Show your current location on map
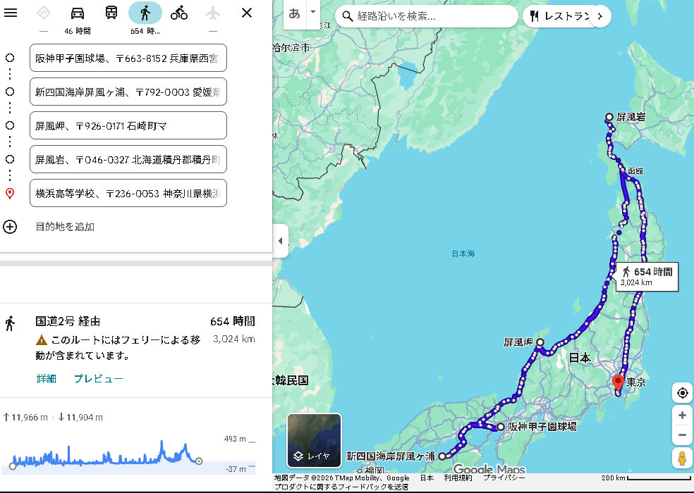 (682, 393)
